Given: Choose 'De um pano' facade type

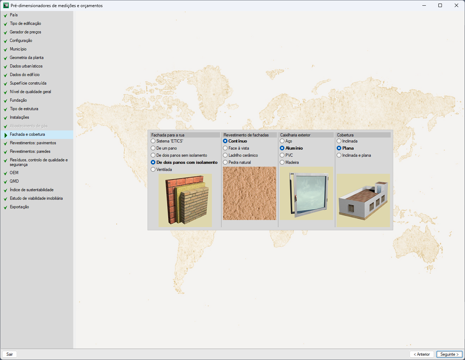Looking at the screenshot, I should pos(164,148).
